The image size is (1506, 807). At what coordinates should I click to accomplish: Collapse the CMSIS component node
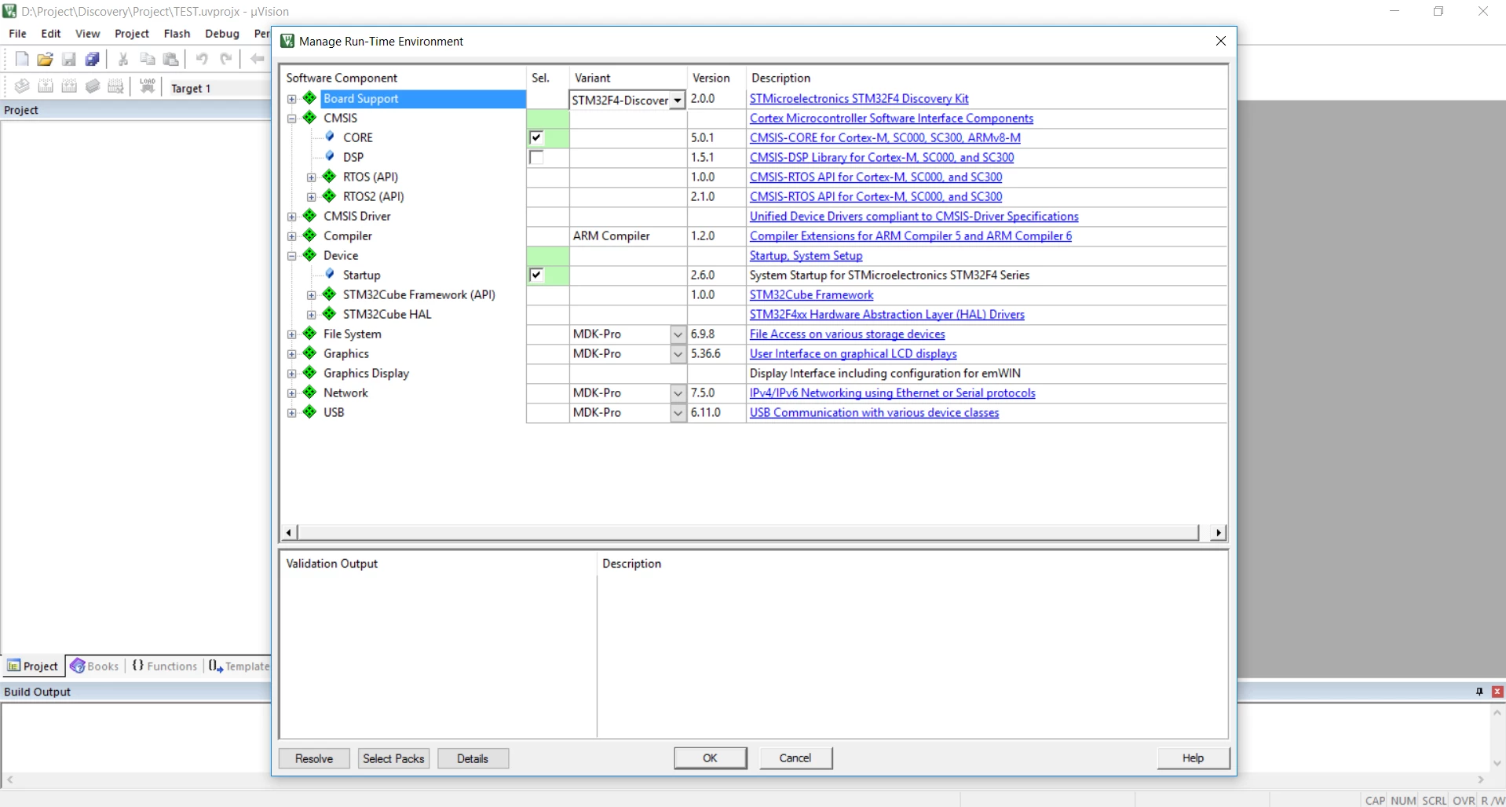click(291, 119)
